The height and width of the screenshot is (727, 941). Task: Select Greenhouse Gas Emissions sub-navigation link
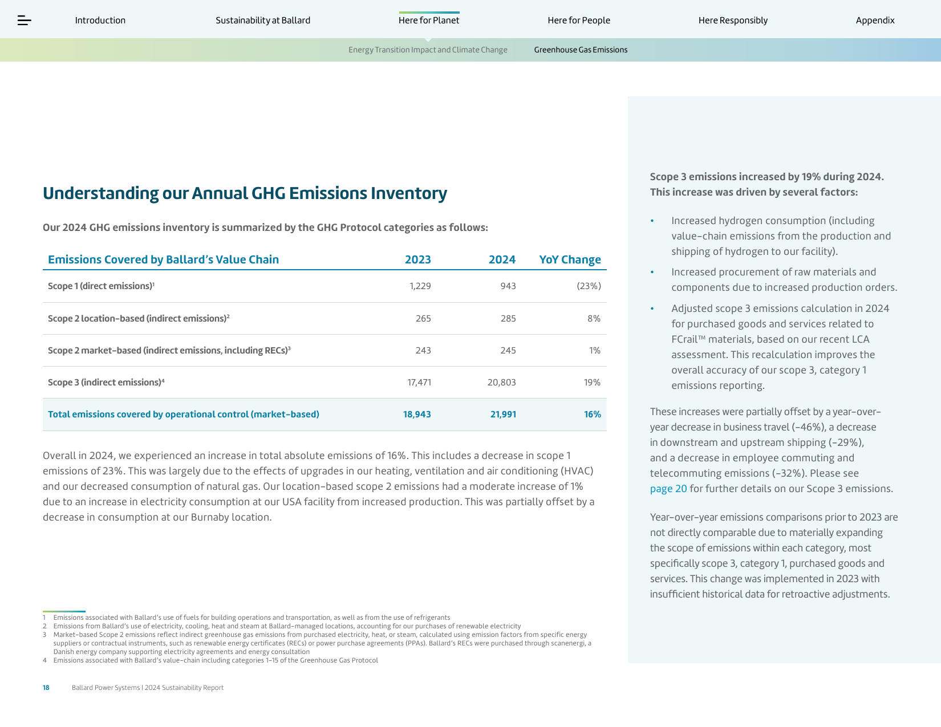click(x=581, y=50)
